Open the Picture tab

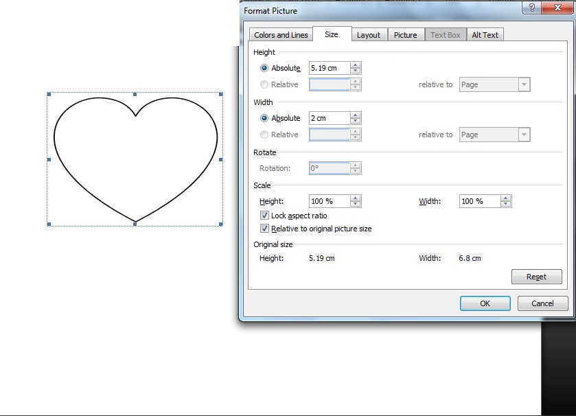point(406,35)
